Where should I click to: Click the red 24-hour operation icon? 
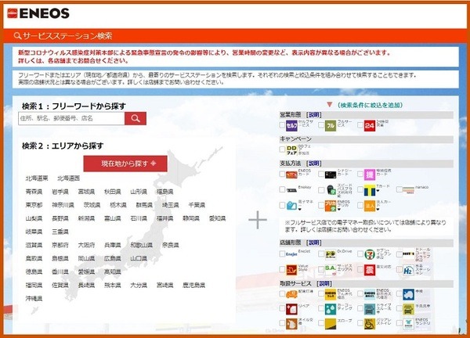point(369,126)
